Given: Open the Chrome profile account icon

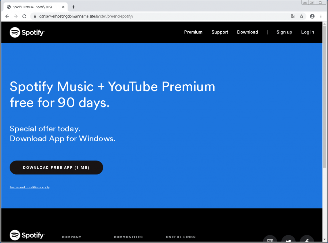Looking at the screenshot, I should pyautogui.click(x=312, y=16).
